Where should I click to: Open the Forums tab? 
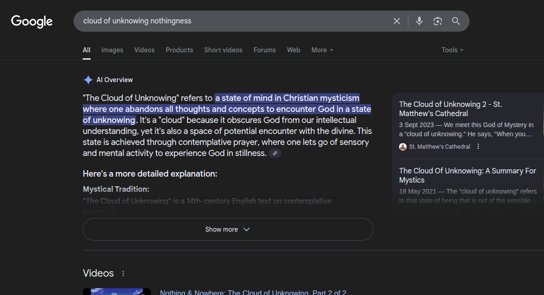(265, 50)
